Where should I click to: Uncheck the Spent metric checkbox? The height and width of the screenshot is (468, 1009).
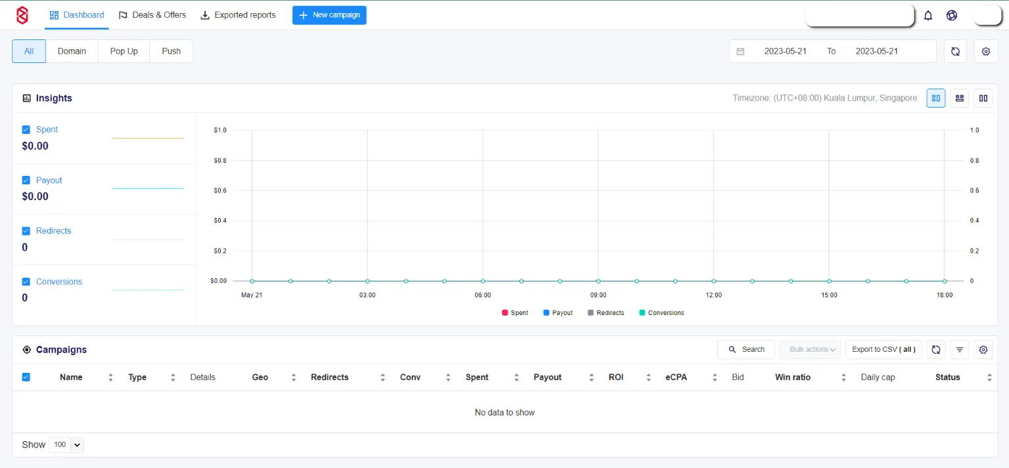click(x=26, y=130)
